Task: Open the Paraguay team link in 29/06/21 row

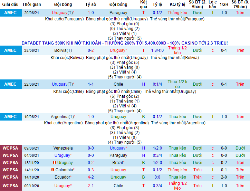Action: point(118,13)
